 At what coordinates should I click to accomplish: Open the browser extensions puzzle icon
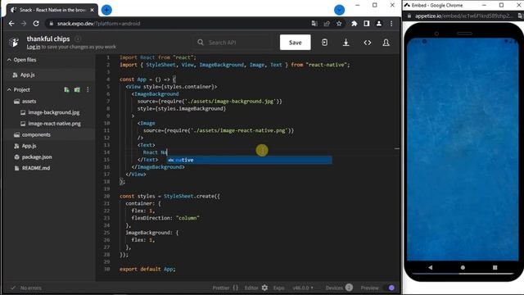[x=355, y=24]
